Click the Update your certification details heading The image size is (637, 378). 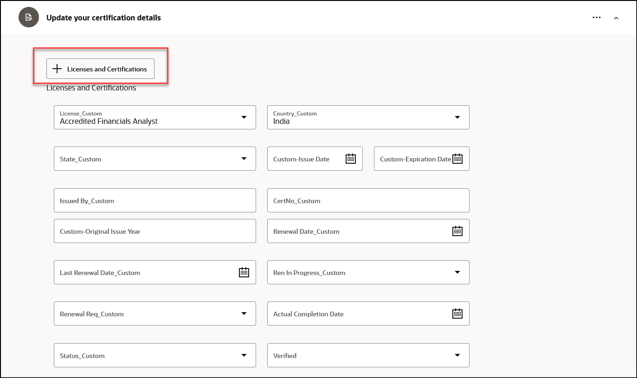pyautogui.click(x=103, y=18)
